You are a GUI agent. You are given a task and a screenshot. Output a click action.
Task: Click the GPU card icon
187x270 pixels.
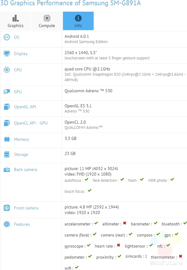pyautogui.click(x=7, y=92)
